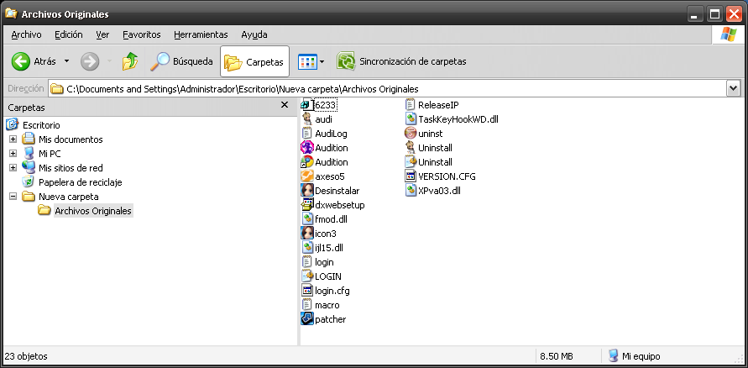Viewport: 748px width, 368px height.
Task: Open the Edición menu
Action: pos(69,34)
